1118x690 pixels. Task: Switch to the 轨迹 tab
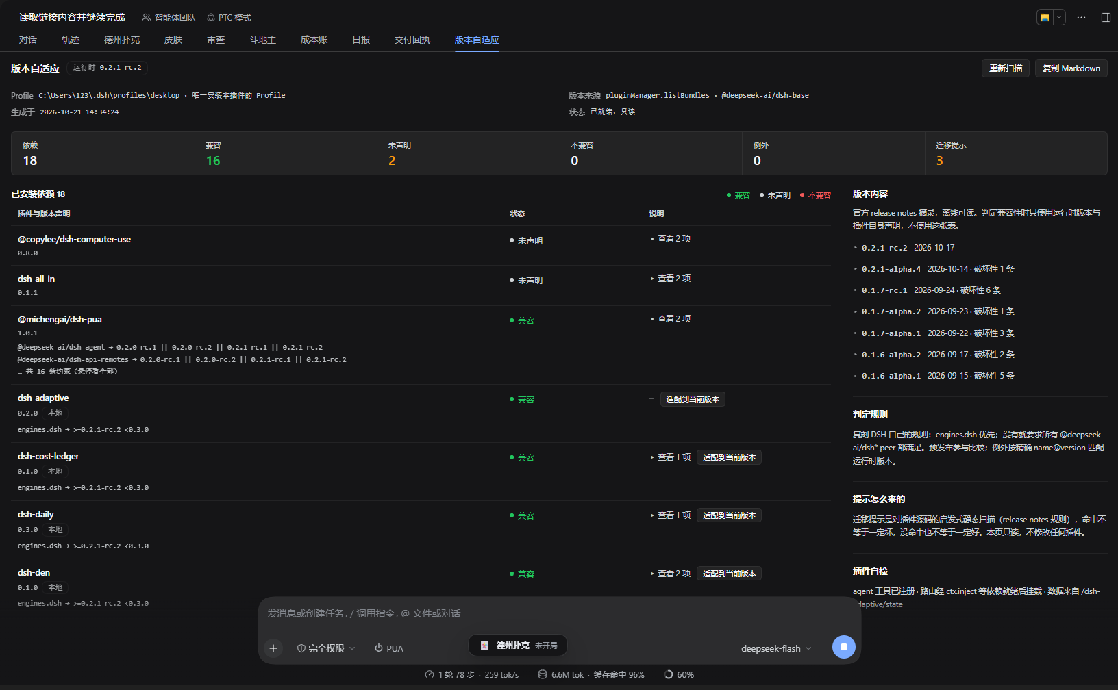(71, 40)
